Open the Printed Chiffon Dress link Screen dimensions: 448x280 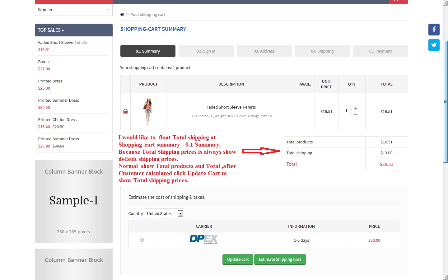[57, 119]
